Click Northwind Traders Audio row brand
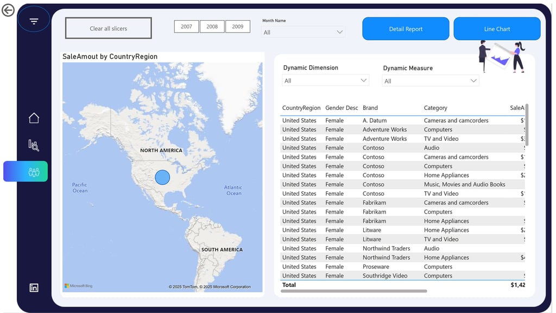The width and height of the screenshot is (556, 313). pyautogui.click(x=387, y=248)
